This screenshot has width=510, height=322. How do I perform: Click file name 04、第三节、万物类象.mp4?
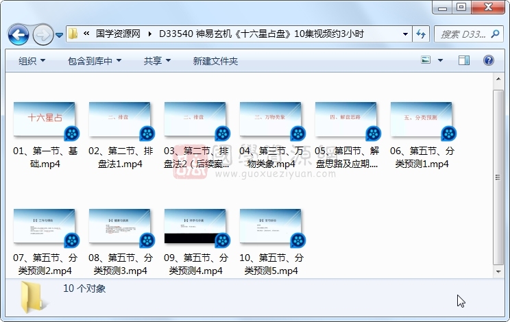(x=271, y=158)
